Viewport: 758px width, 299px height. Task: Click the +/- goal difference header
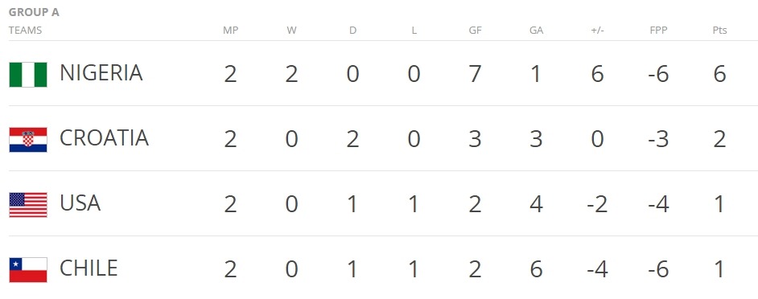tap(598, 31)
